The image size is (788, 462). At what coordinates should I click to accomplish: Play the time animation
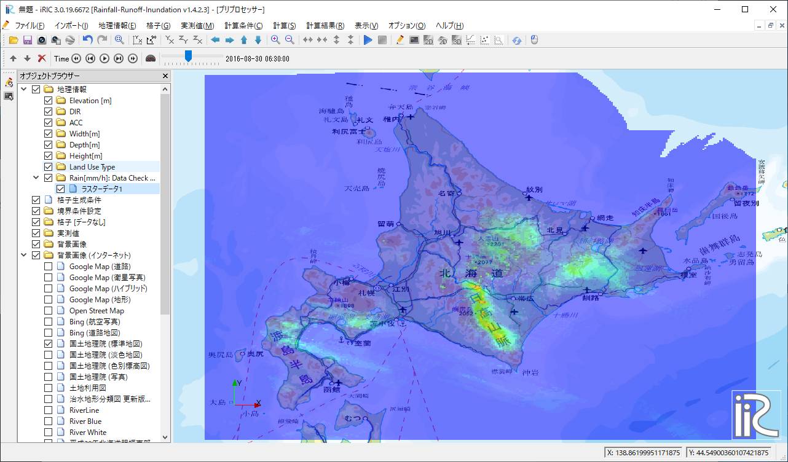(x=104, y=58)
